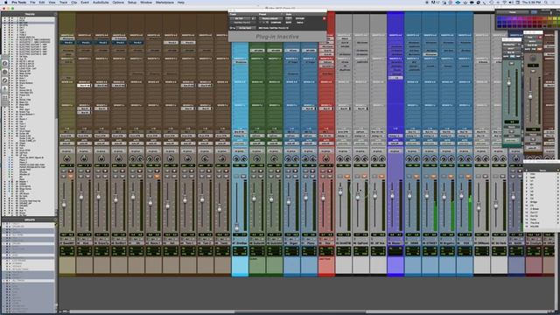The width and height of the screenshot is (560, 315).
Task: Open the AudioSuite menu
Action: pos(101,2)
